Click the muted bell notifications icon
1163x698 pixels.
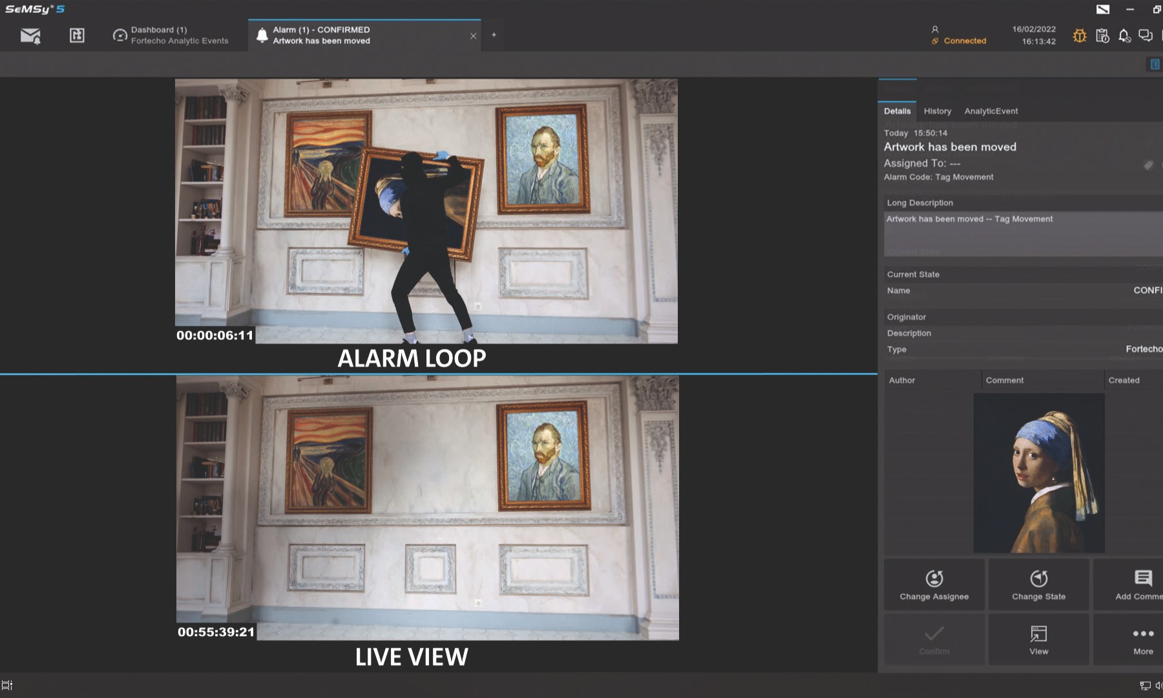click(1124, 36)
